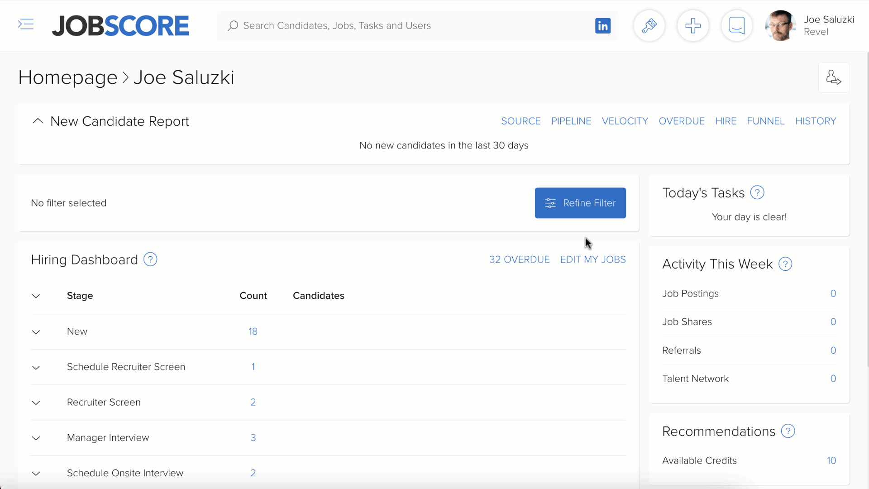The width and height of the screenshot is (869, 489).
Task: Open New stage count 18
Action: [253, 331]
